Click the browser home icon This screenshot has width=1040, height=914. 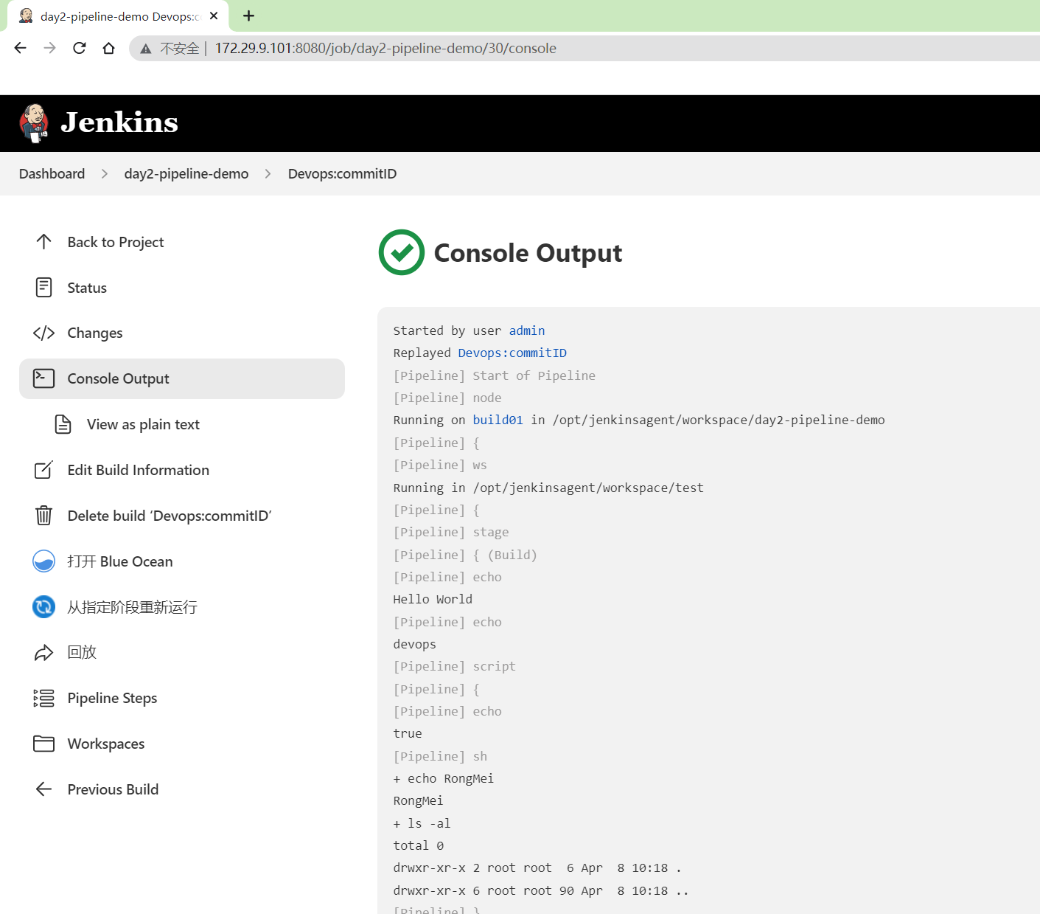click(109, 48)
